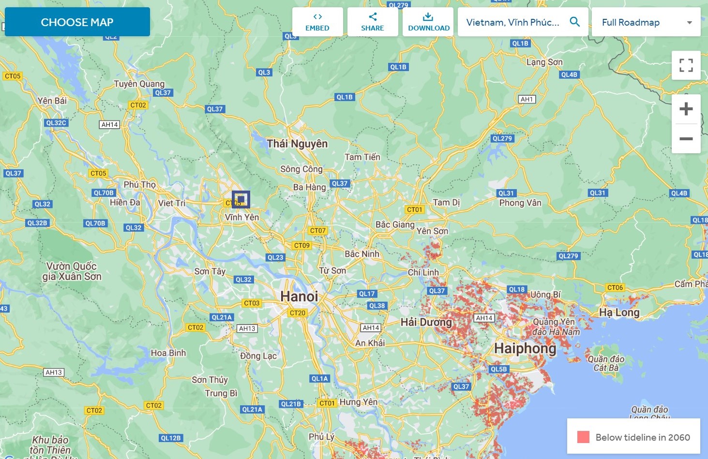This screenshot has height=459, width=708.
Task: Click the QL31 road shield above Phong Vân
Action: [507, 193]
